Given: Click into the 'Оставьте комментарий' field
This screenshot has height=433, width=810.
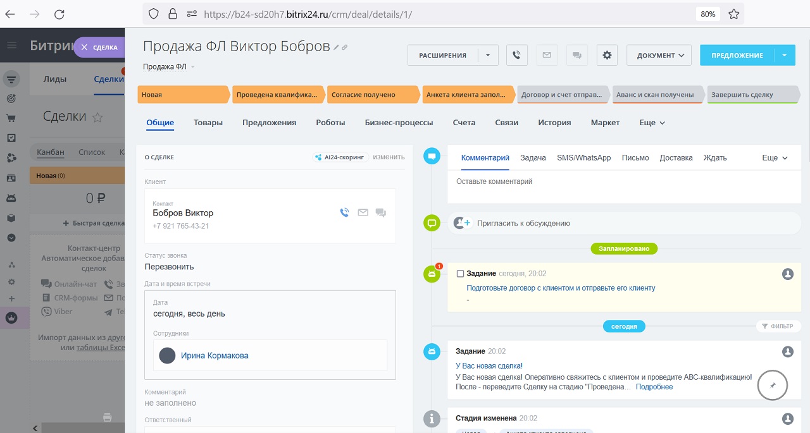Looking at the screenshot, I should [x=623, y=182].
